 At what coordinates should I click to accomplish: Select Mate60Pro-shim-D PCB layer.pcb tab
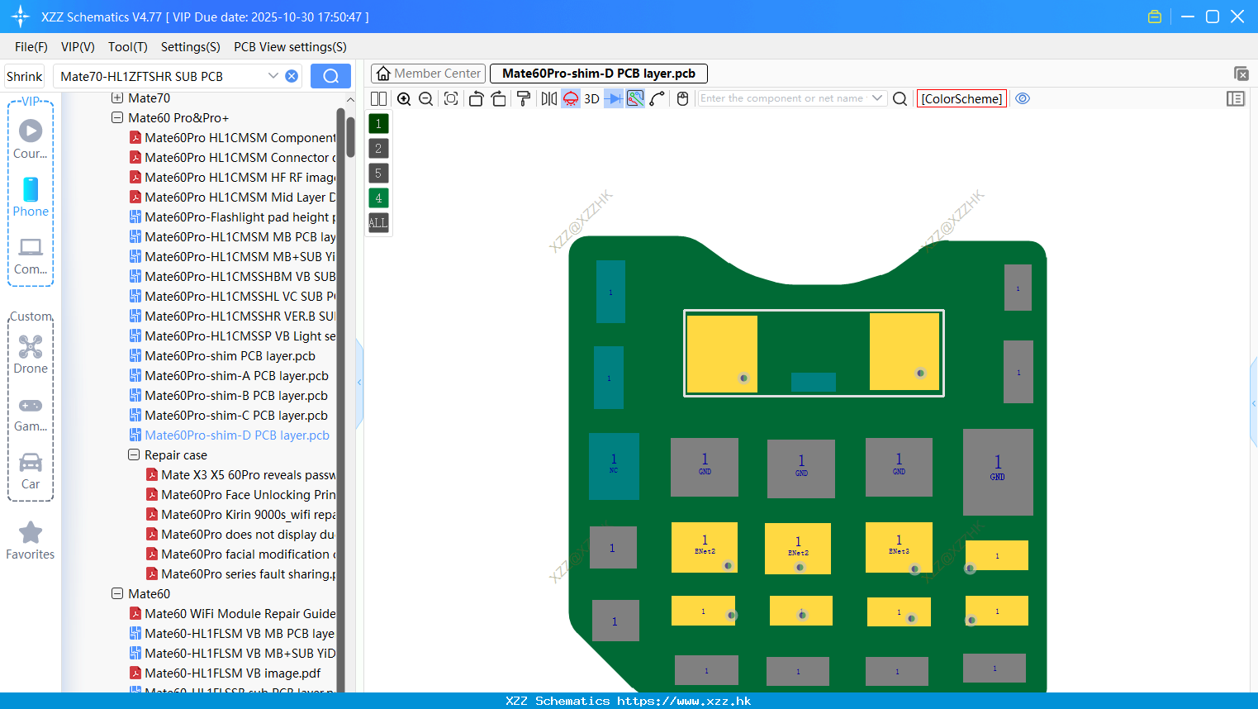click(599, 74)
